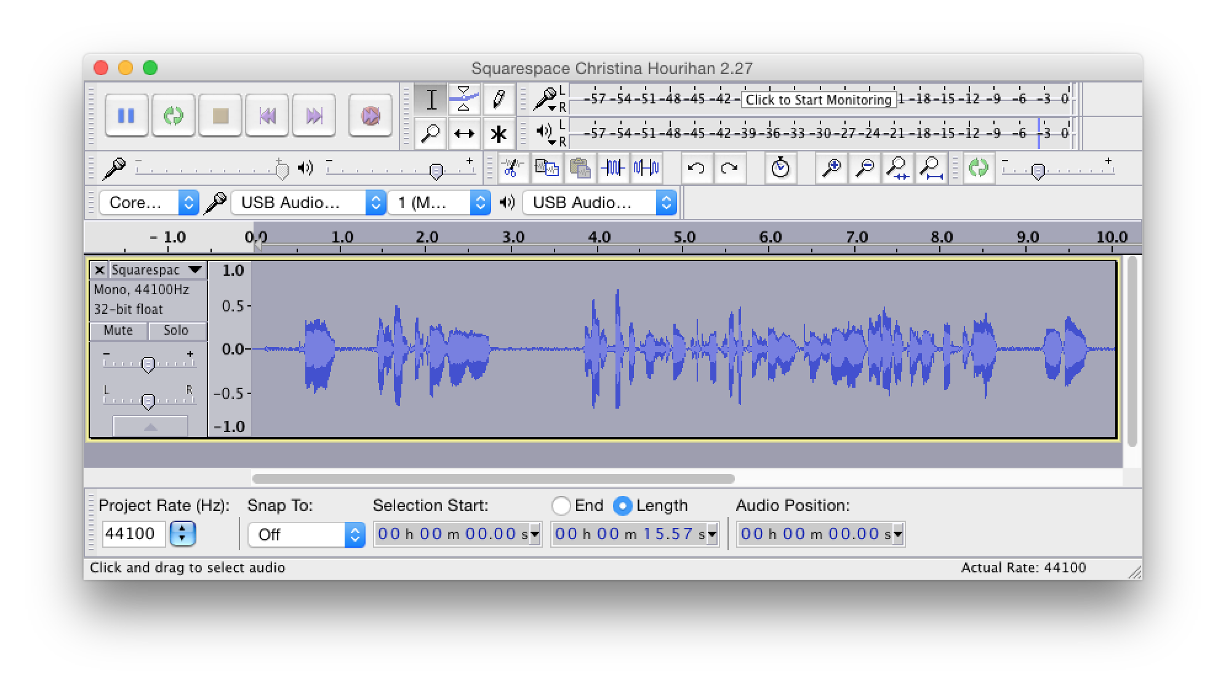Mute the Squarespace track
Viewport: 1226px width, 693px height.
click(x=118, y=330)
